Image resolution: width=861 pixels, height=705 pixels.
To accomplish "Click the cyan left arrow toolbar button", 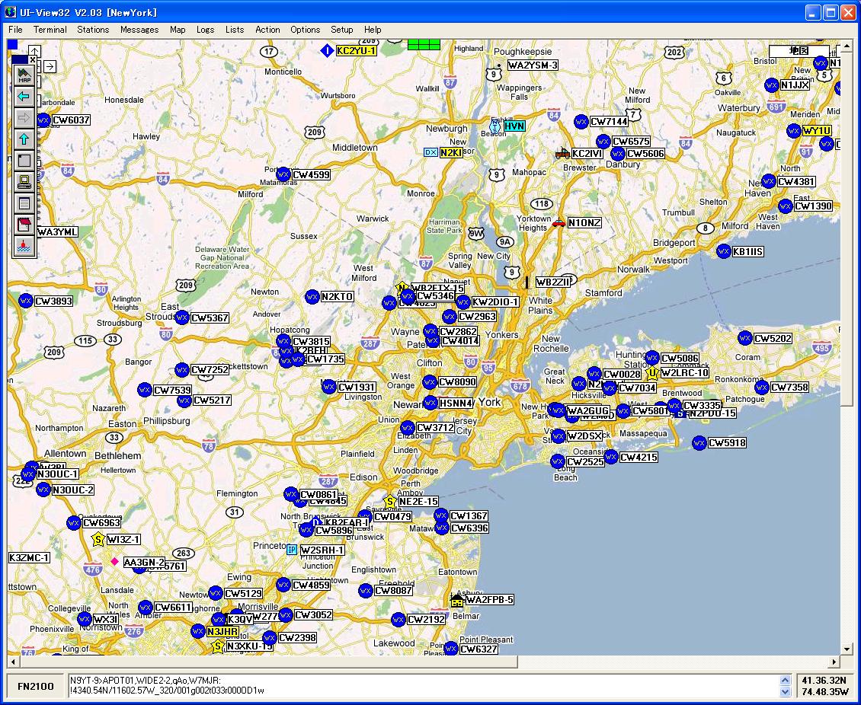I will tap(24, 97).
